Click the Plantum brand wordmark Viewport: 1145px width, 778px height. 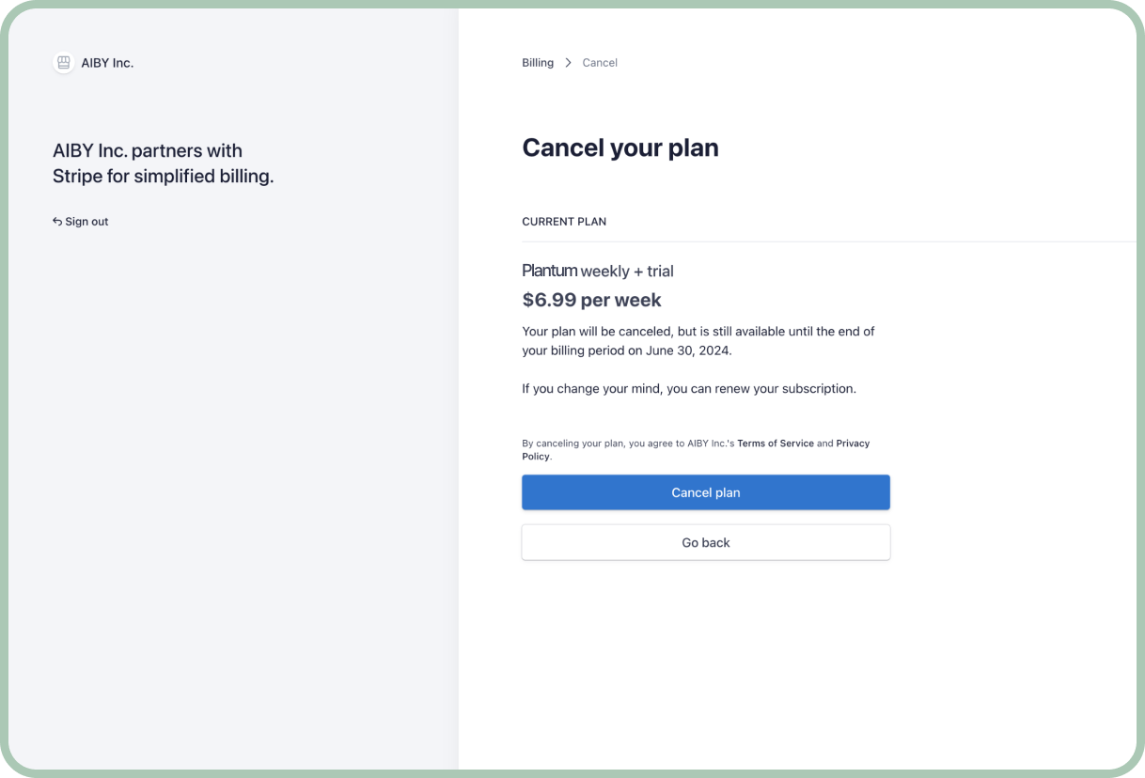coord(549,271)
